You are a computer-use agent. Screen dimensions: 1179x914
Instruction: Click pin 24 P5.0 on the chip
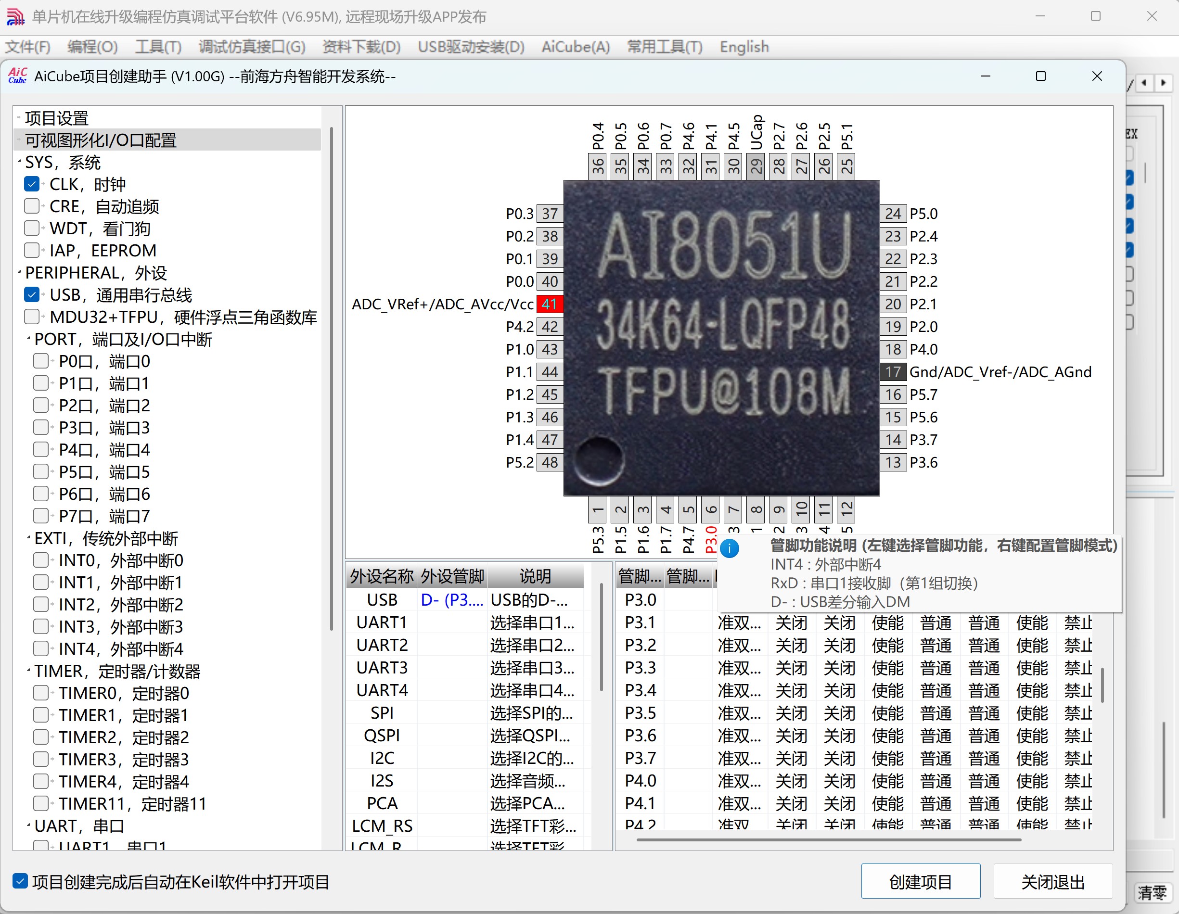pos(894,214)
